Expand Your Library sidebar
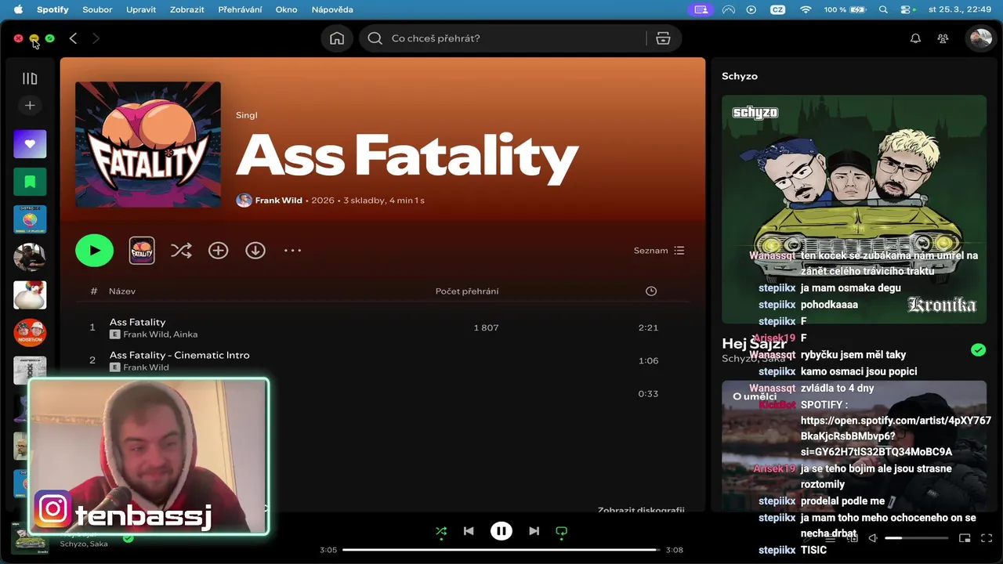Screen dimensions: 1003x564 pos(30,78)
